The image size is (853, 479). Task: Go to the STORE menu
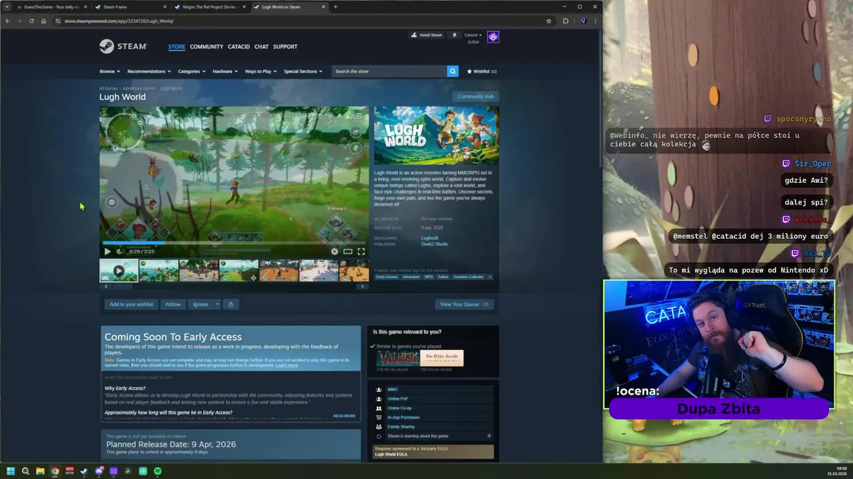(x=177, y=47)
